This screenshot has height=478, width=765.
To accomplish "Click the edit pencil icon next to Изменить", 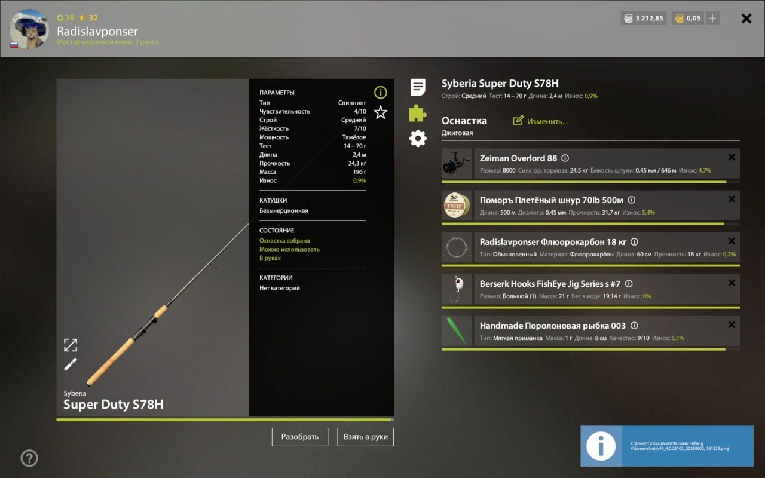I will tap(518, 121).
